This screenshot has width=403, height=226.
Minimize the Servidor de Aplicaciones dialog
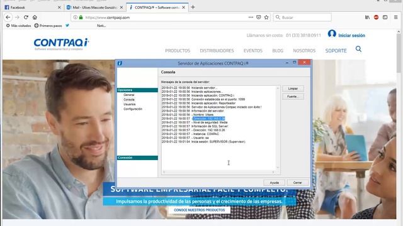click(x=287, y=63)
